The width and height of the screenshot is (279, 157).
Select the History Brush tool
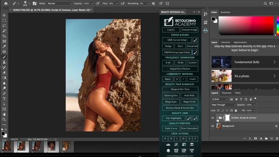(4, 68)
